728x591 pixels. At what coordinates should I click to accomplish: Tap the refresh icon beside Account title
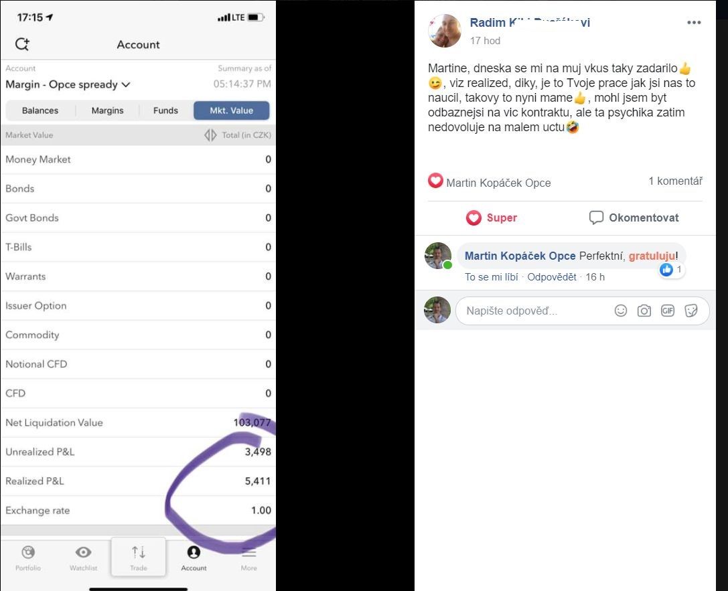22,44
